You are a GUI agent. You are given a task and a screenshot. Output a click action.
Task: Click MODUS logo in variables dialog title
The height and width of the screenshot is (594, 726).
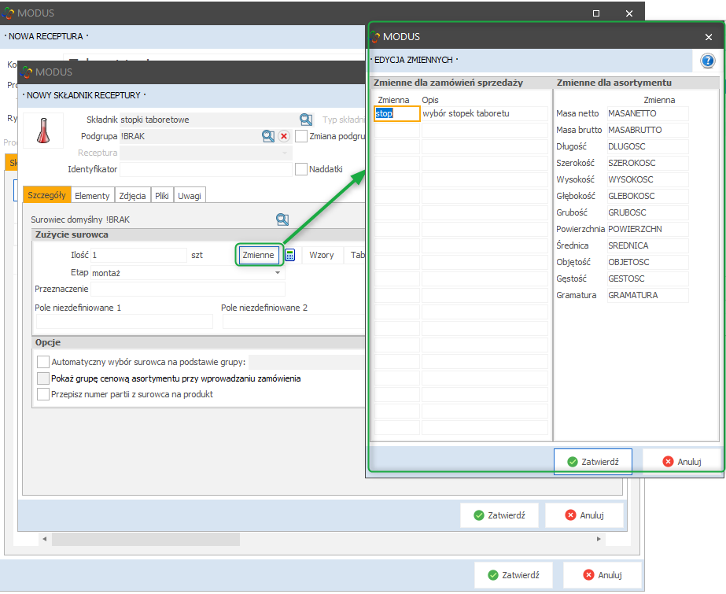click(374, 36)
